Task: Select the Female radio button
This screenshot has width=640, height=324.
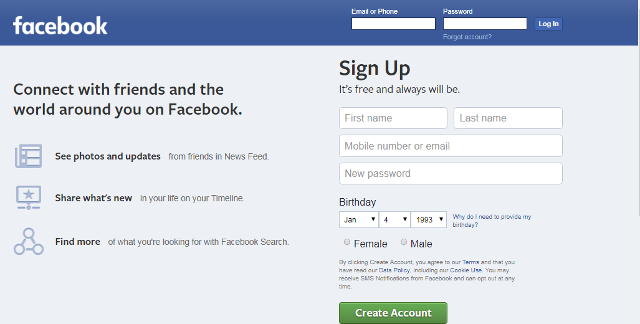Action: 347,242
